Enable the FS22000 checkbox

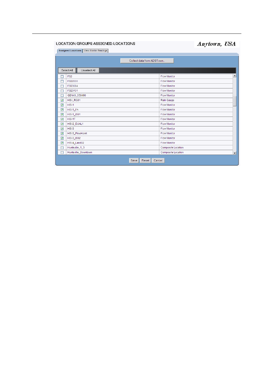[62, 81]
